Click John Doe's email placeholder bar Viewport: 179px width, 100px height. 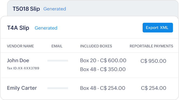tap(58, 61)
